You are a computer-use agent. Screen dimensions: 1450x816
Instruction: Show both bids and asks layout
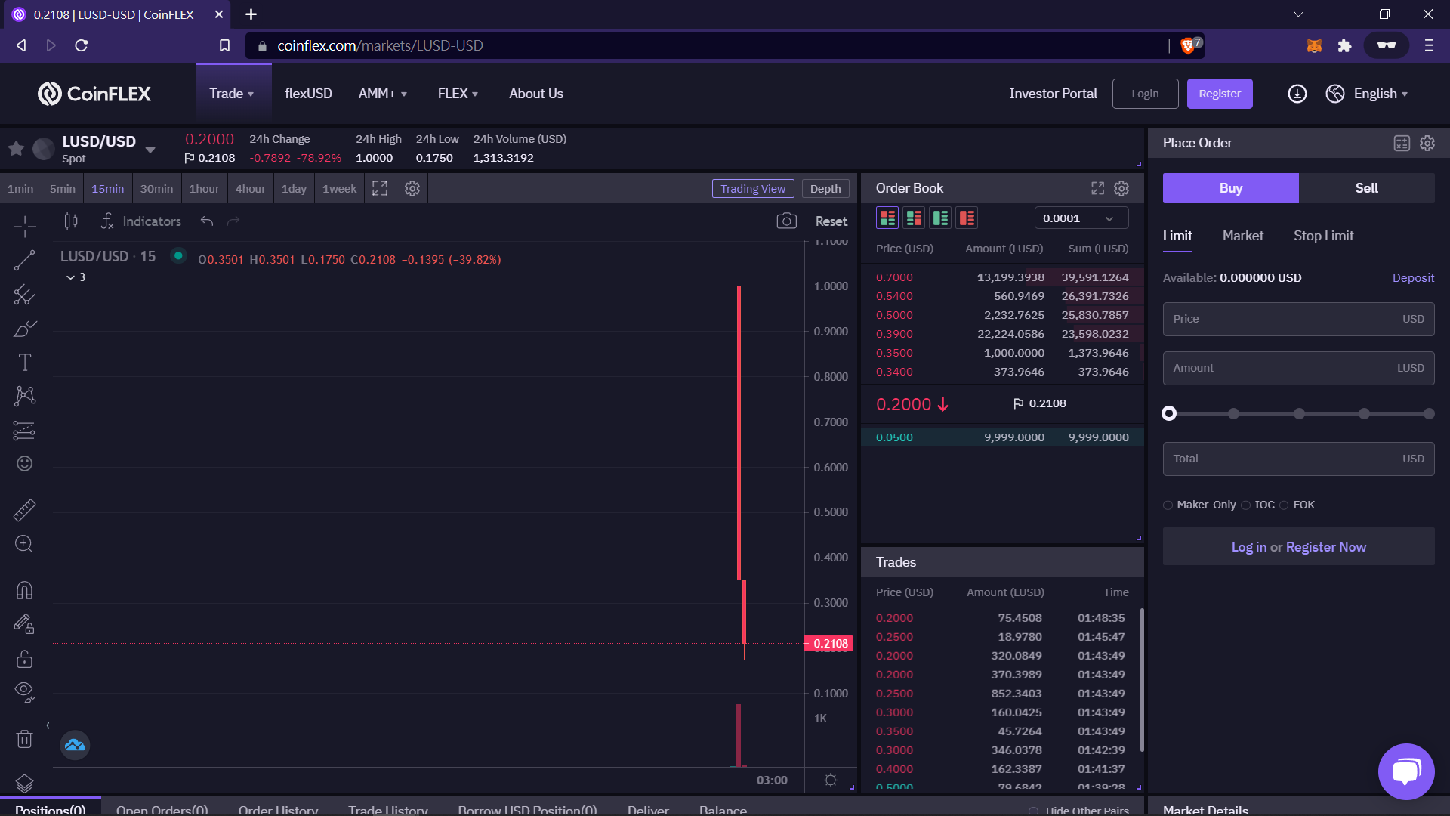(x=887, y=218)
